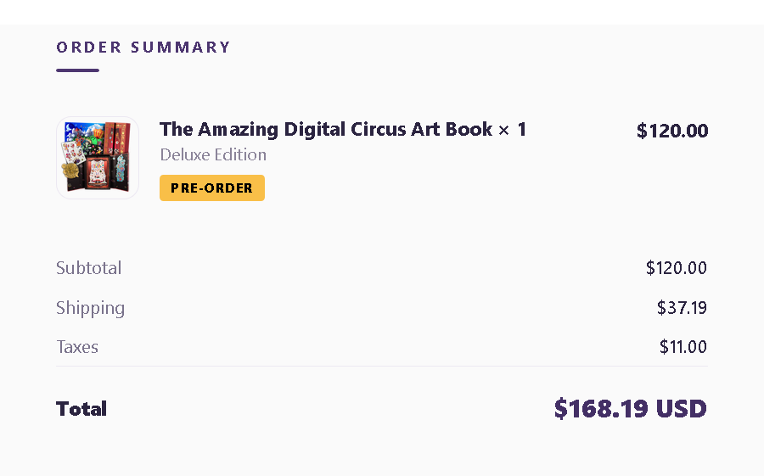The image size is (764, 476).
Task: Click the word SUMMARY in the heading
Action: click(x=180, y=48)
